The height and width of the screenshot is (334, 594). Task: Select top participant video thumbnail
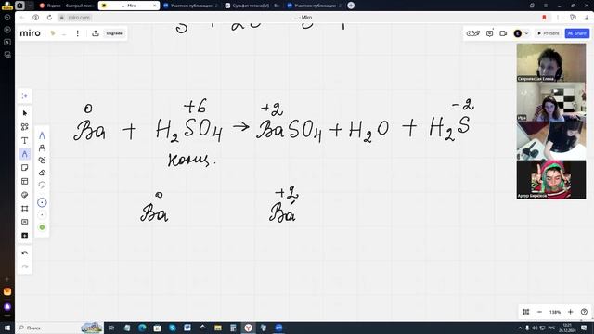[551, 62]
